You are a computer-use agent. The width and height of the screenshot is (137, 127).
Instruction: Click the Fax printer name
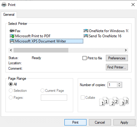pyautogui.click(x=18, y=31)
